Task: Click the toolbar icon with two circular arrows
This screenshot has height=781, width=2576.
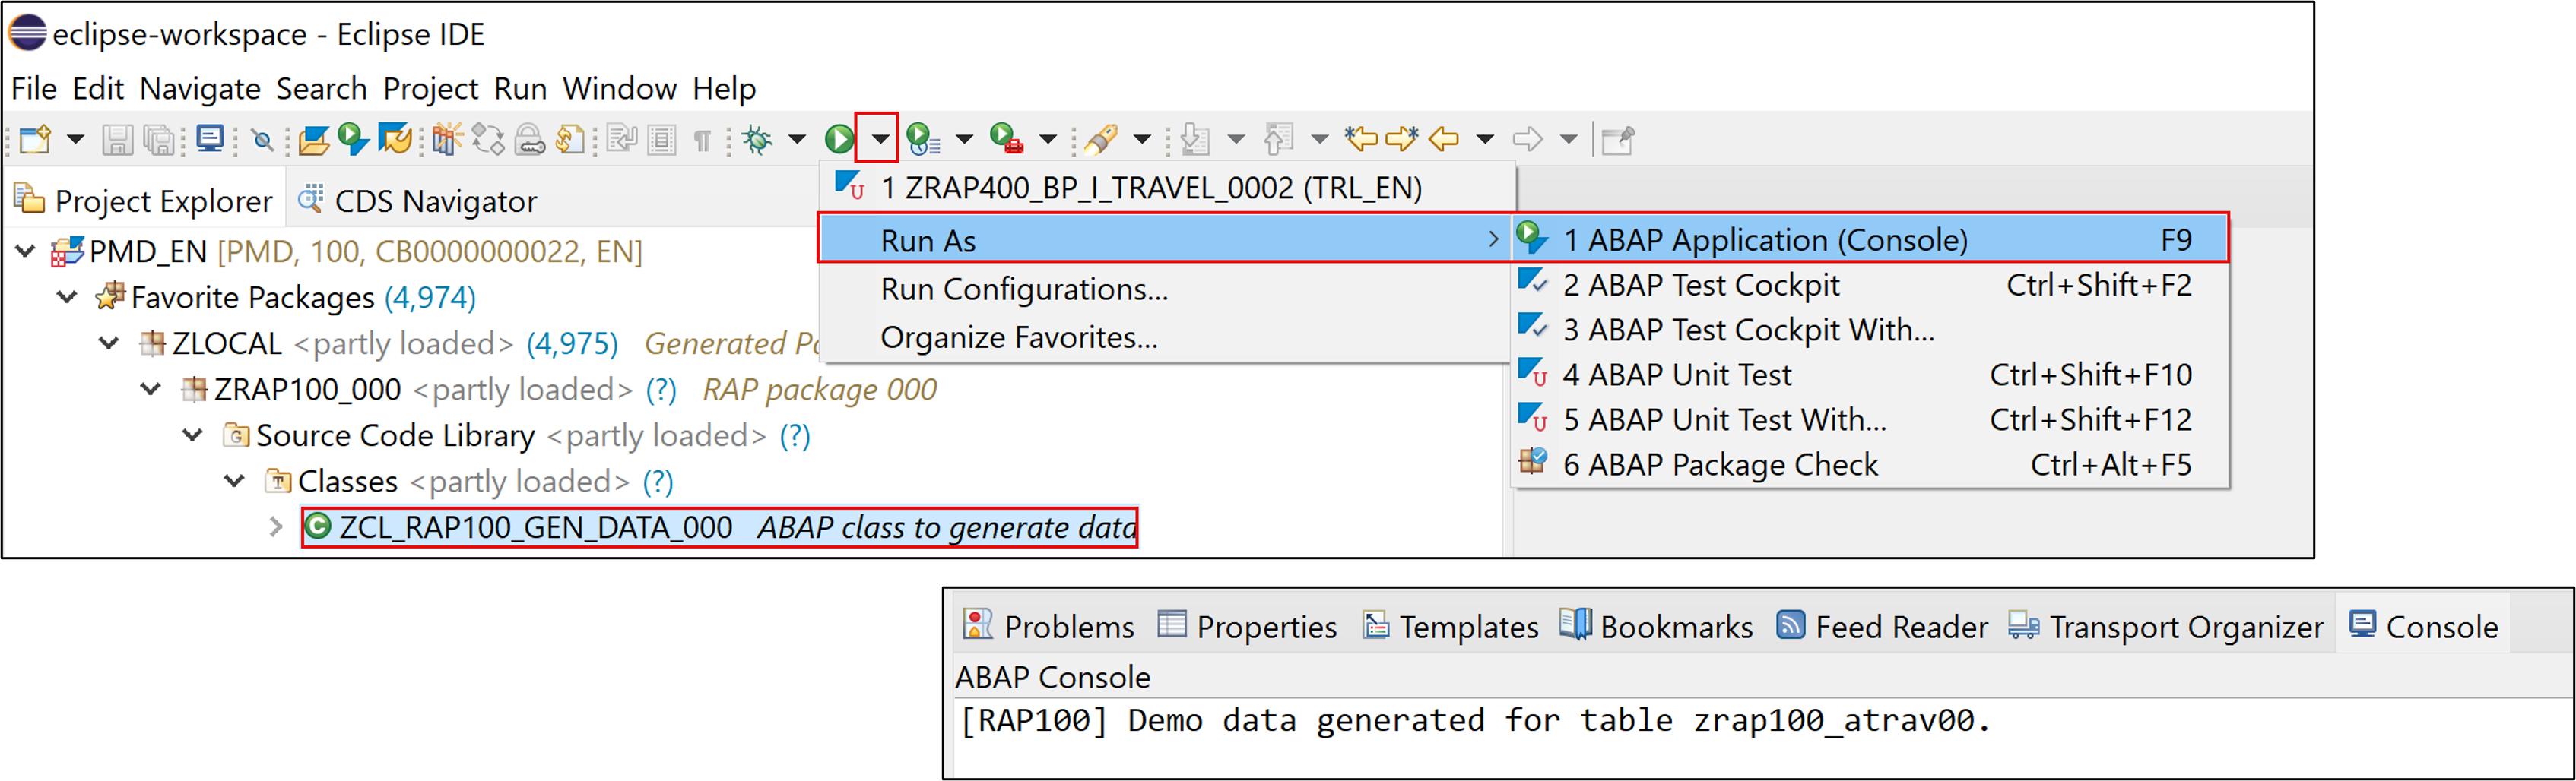Action: 488,140
